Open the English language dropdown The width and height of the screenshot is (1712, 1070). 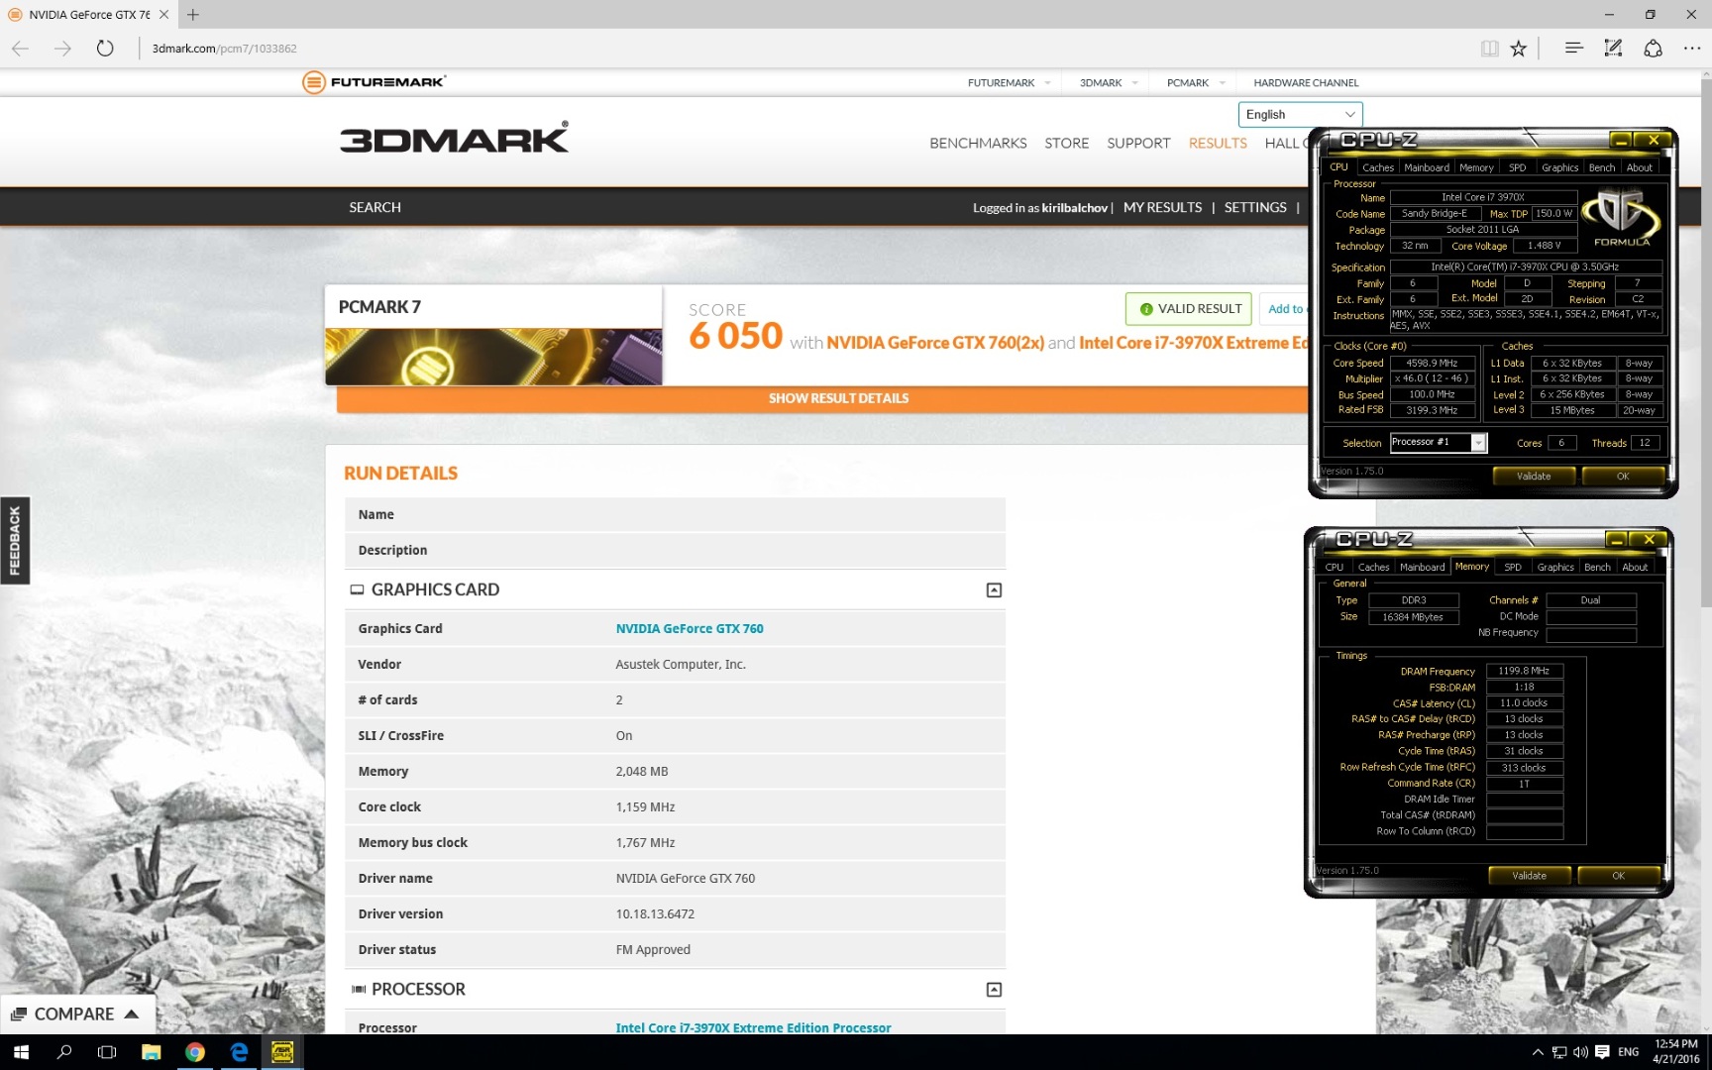click(1300, 115)
